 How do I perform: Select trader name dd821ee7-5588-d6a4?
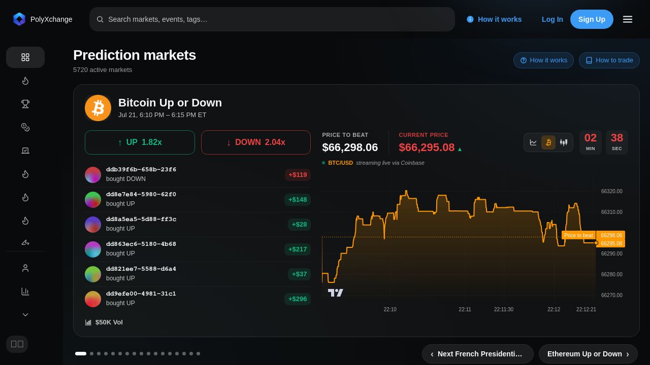point(141,269)
